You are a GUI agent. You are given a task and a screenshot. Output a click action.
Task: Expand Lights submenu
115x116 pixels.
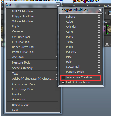point(56,26)
